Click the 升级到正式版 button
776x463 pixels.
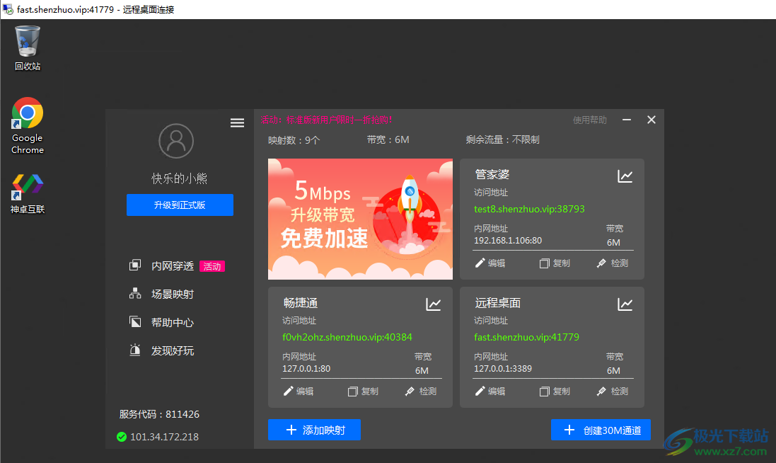coord(180,205)
